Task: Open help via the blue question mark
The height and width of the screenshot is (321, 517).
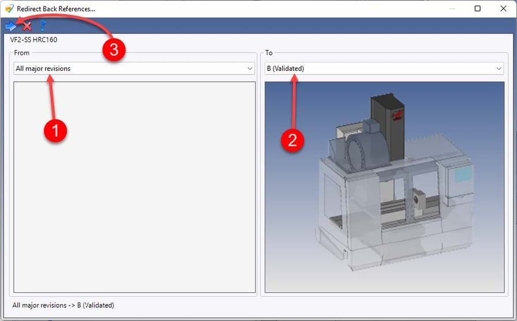Action: click(43, 26)
